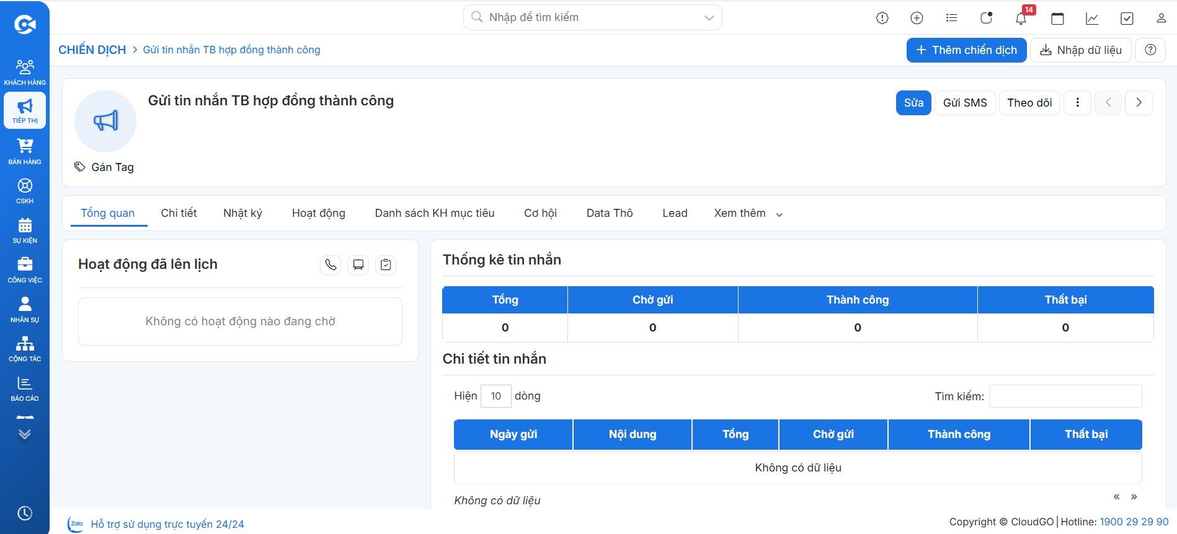Open the three-dot more actions menu
1177x534 pixels.
(x=1078, y=103)
